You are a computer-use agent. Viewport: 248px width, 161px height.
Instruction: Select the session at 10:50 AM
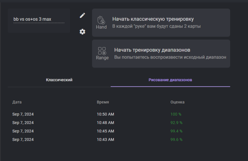tap(105, 114)
